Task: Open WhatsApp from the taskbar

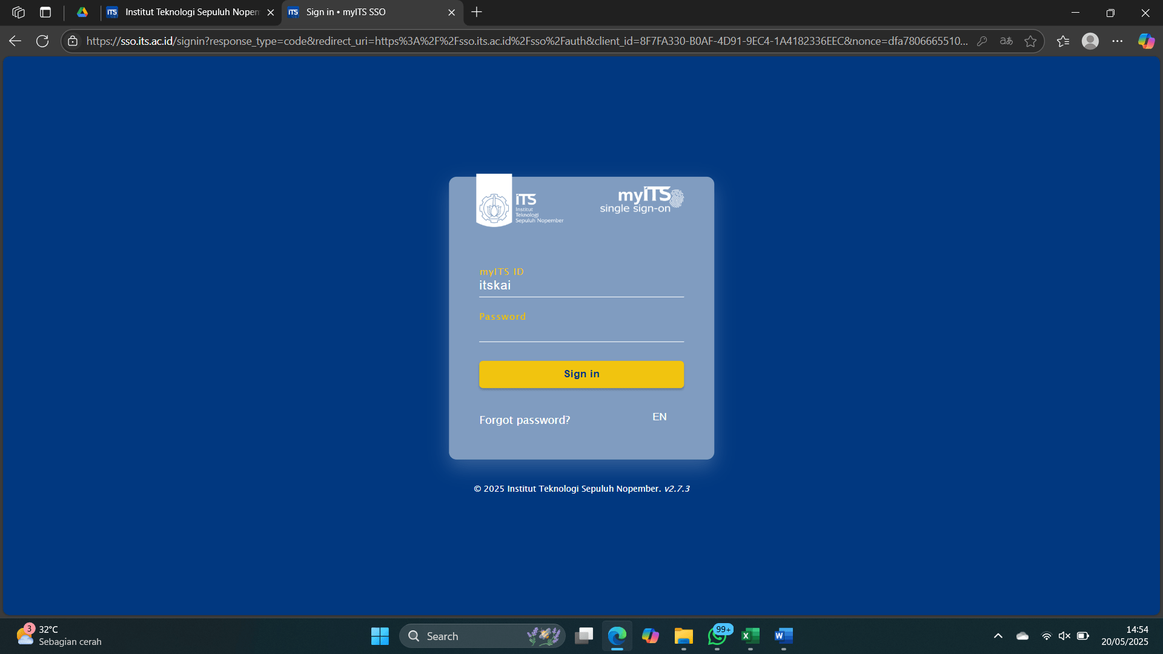Action: pos(717,636)
